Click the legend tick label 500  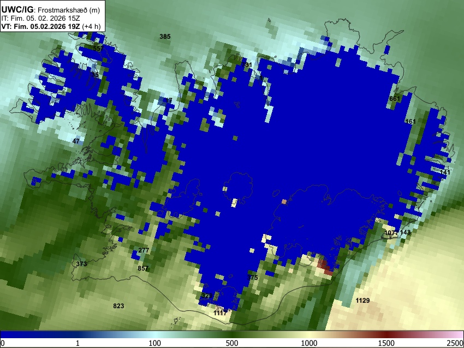231,343
